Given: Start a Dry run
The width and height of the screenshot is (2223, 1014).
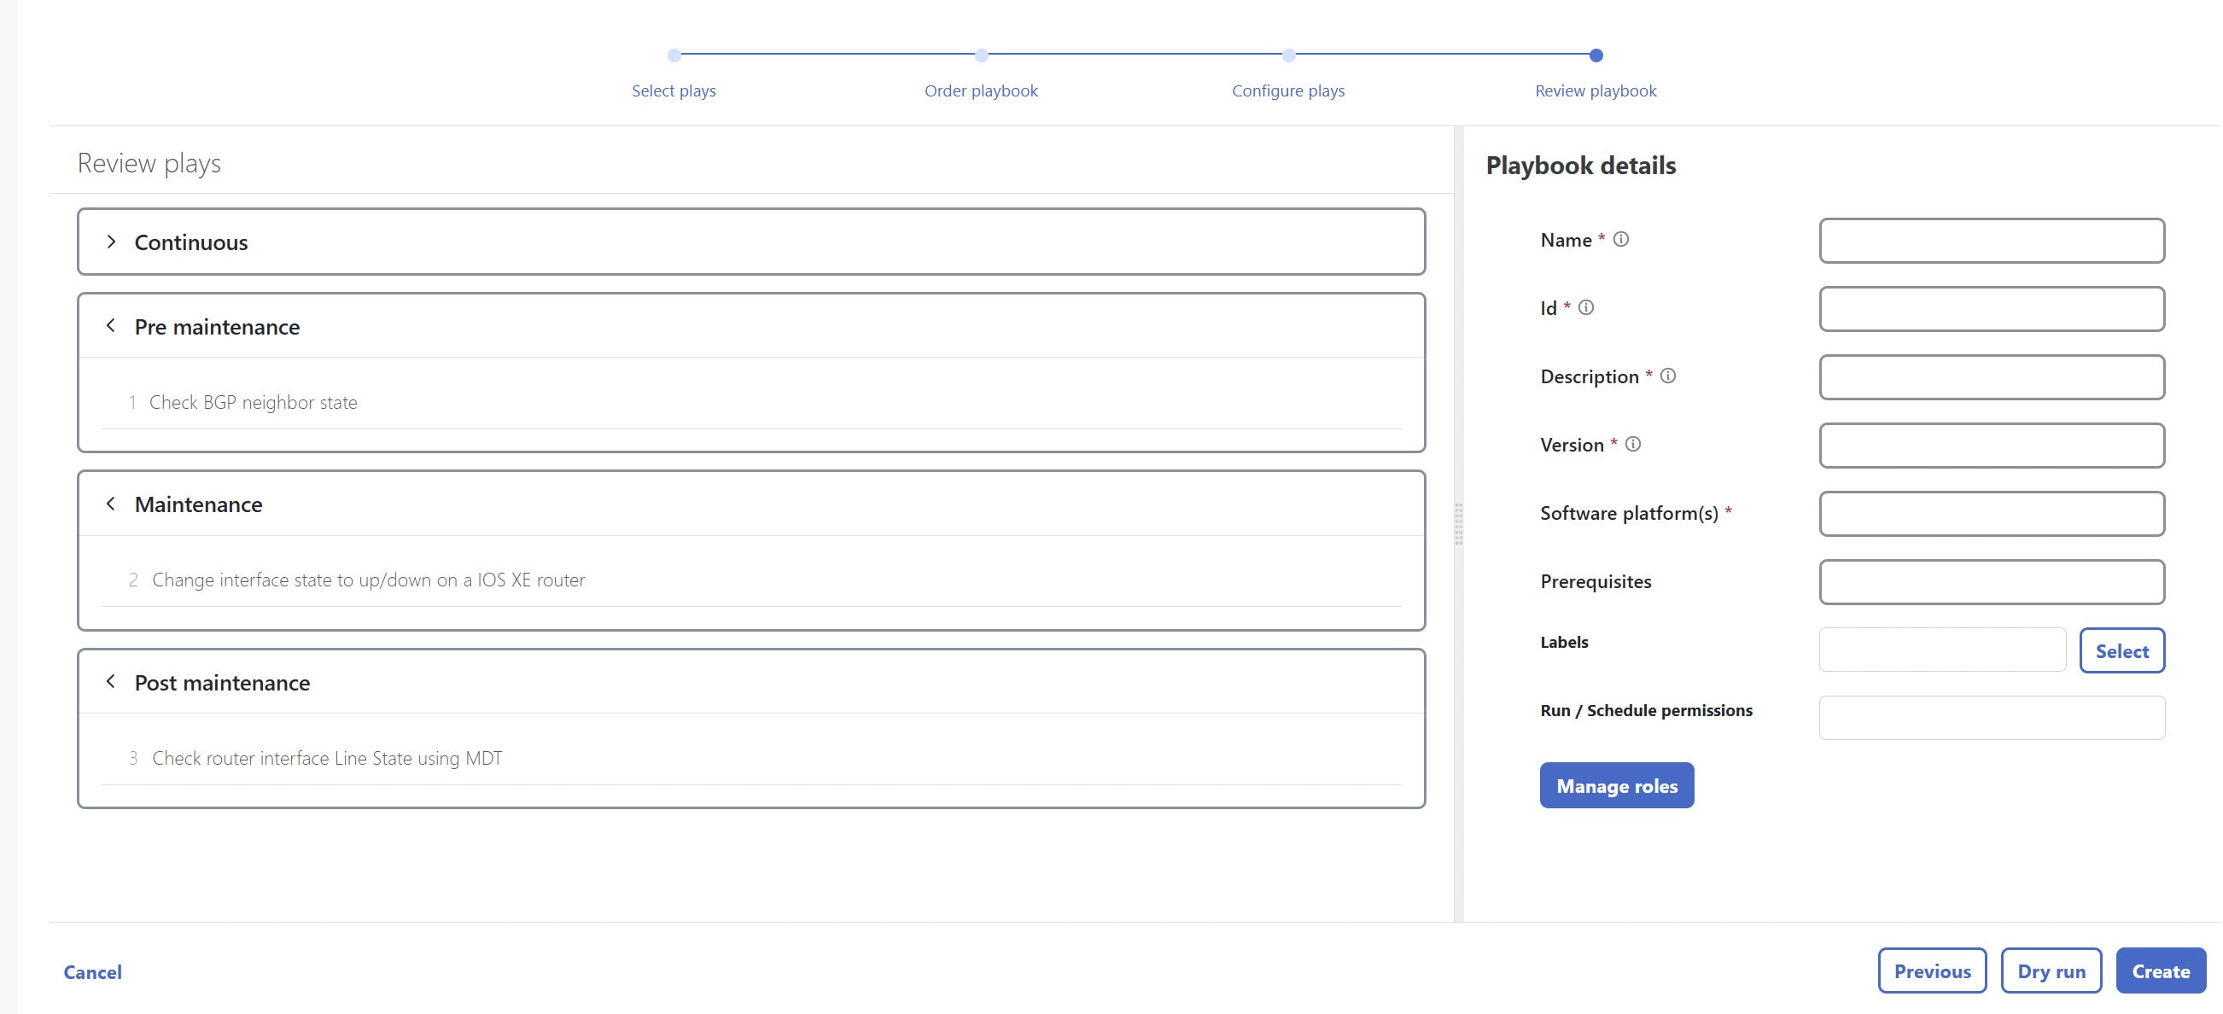Looking at the screenshot, I should (x=2051, y=970).
